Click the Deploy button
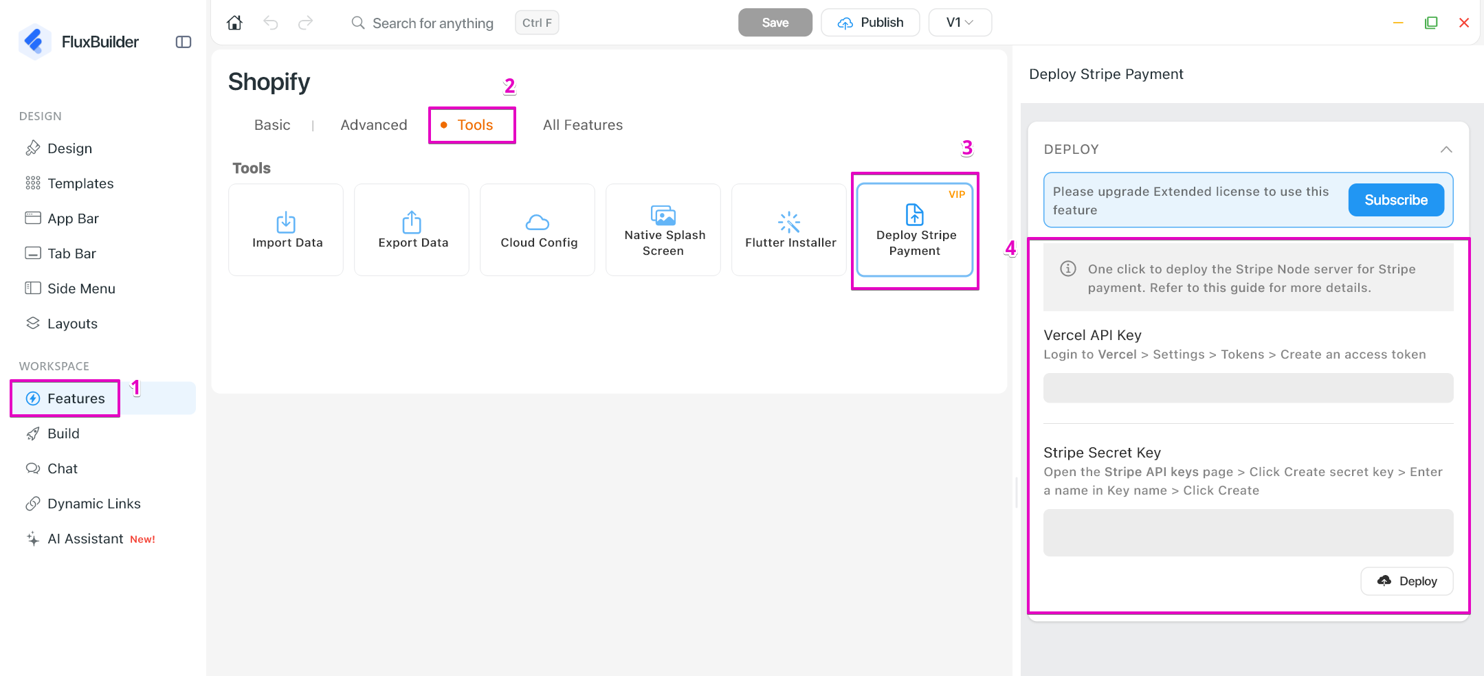The image size is (1484, 676). 1407,581
